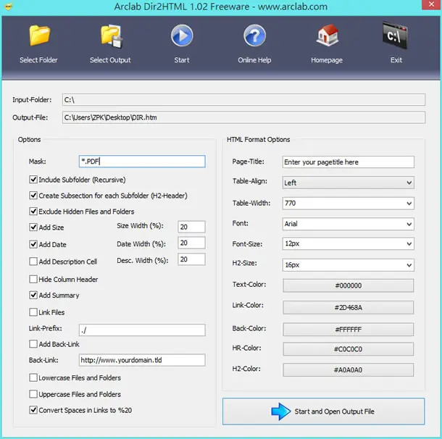Open the Homepage house icon

pyautogui.click(x=328, y=35)
